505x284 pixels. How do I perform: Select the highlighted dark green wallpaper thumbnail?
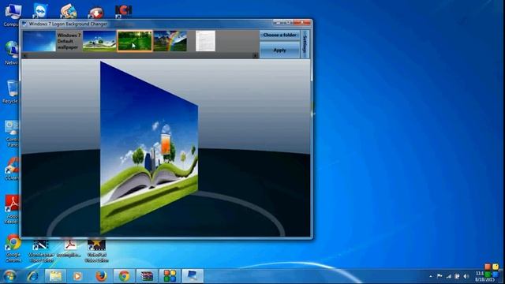(135, 41)
